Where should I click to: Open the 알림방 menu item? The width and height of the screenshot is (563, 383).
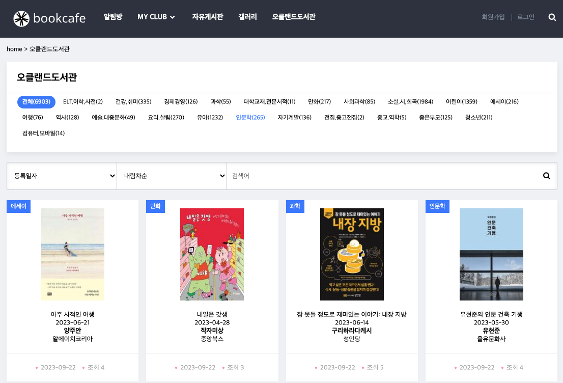coord(112,17)
